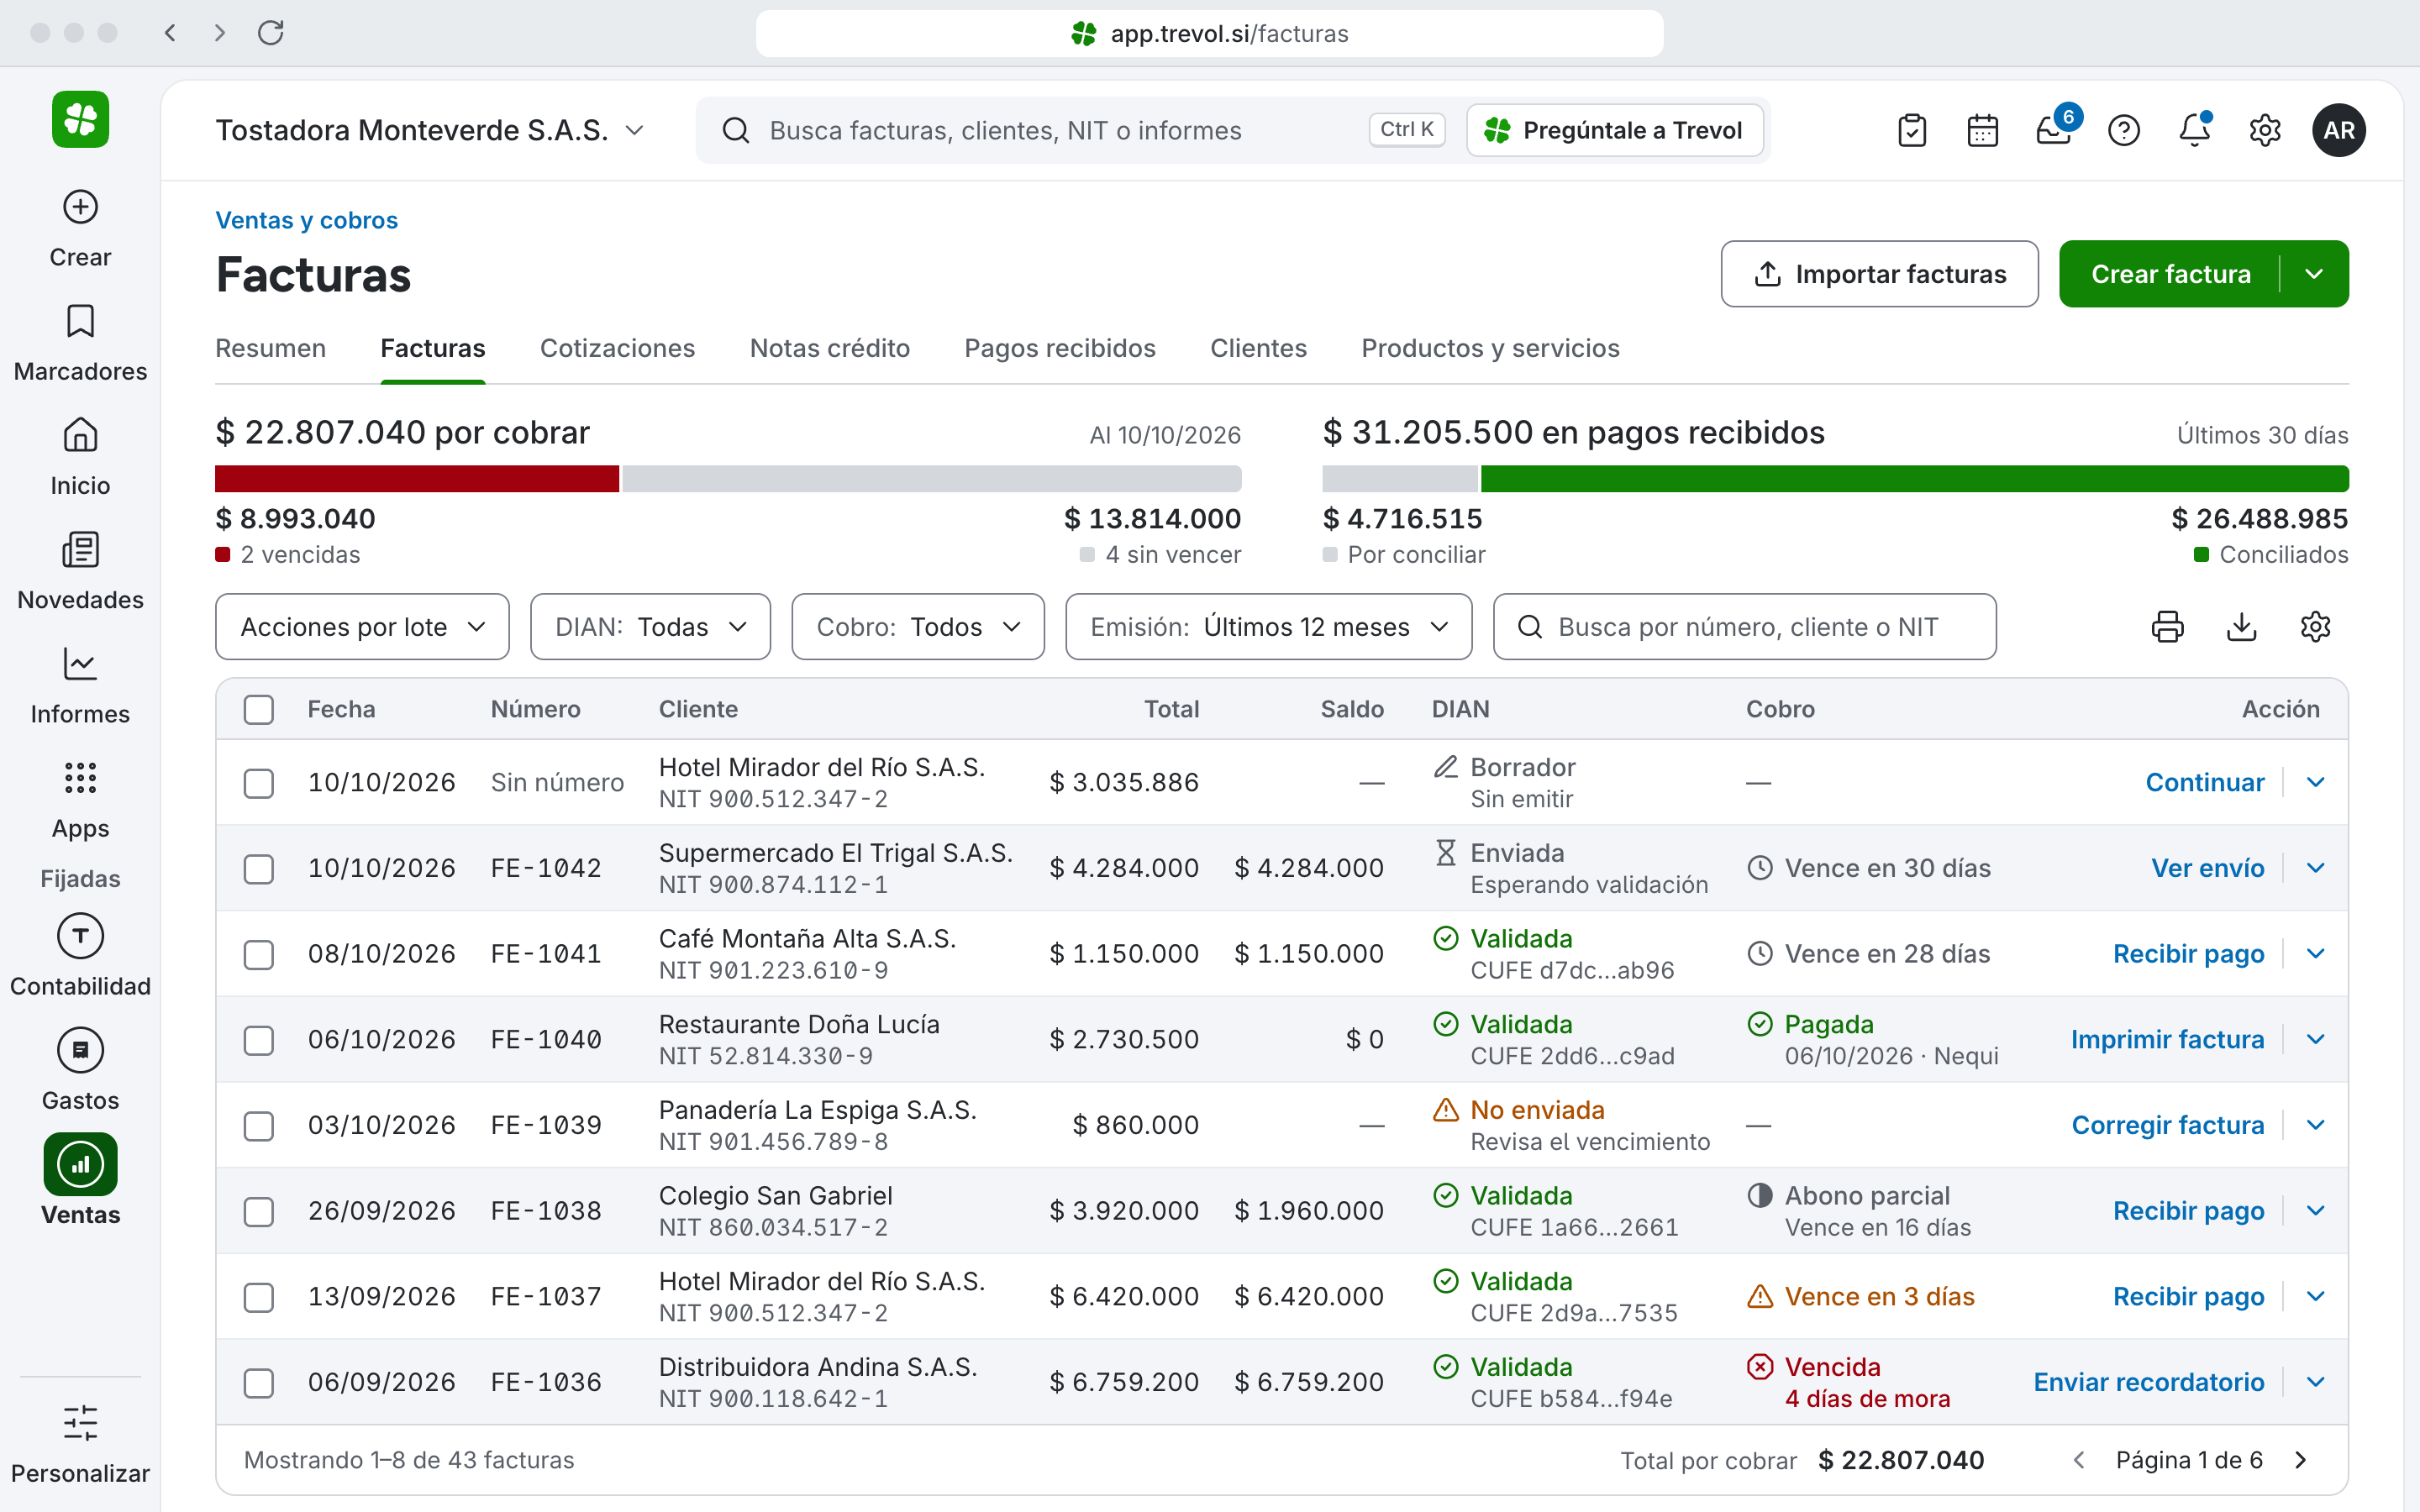This screenshot has width=2420, height=1512.
Task: Open Emisión: Últimos 12 meses dropdown
Action: (x=1268, y=627)
